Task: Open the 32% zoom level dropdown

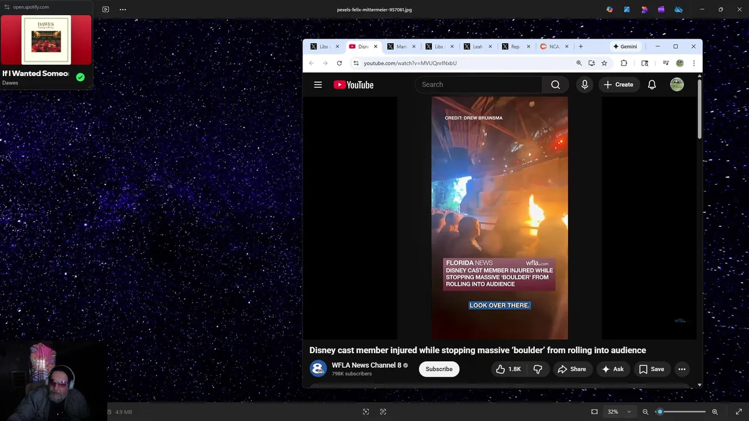Action: pos(620,412)
